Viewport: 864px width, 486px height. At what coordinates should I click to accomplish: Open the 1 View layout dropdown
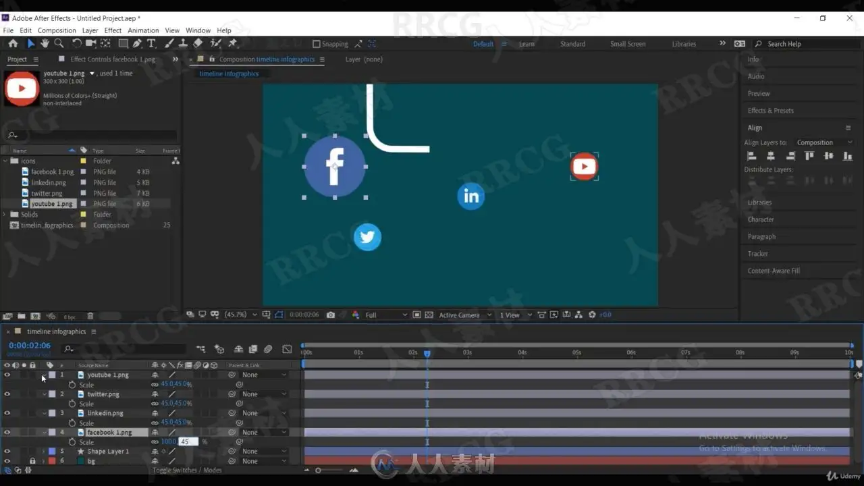(x=516, y=315)
